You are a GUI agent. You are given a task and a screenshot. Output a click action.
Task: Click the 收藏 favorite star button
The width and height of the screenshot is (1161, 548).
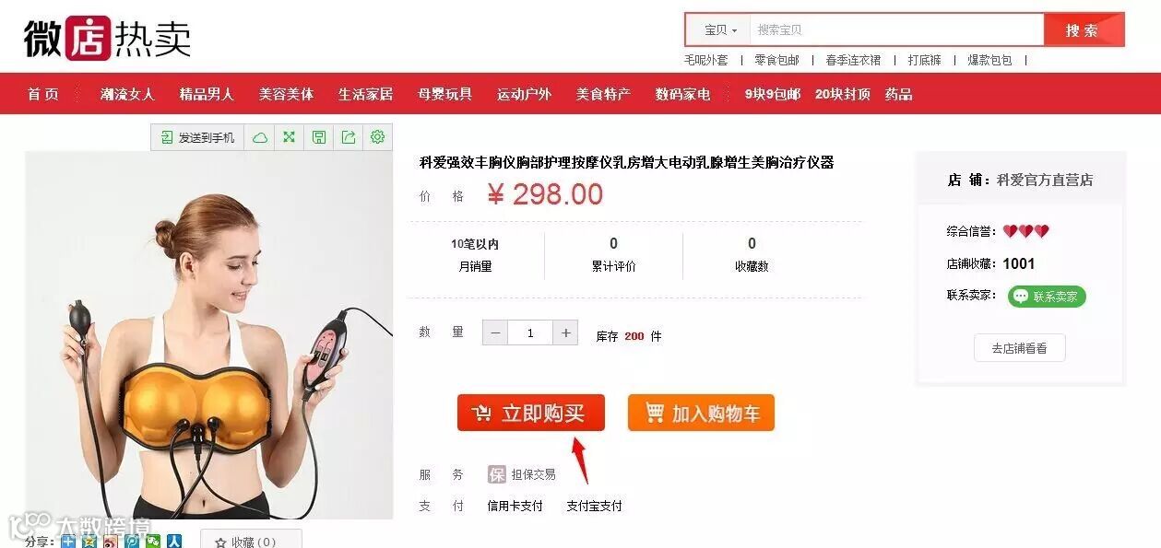click(x=251, y=541)
